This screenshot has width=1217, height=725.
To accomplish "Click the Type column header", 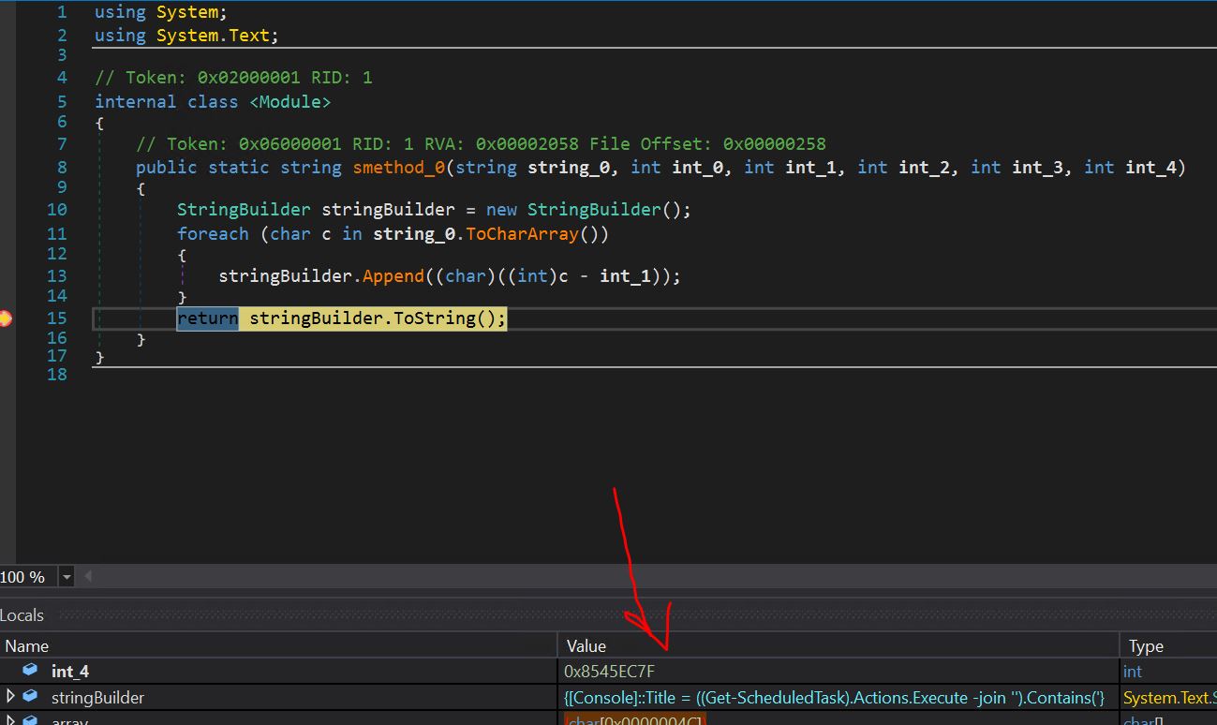I will tap(1145, 645).
